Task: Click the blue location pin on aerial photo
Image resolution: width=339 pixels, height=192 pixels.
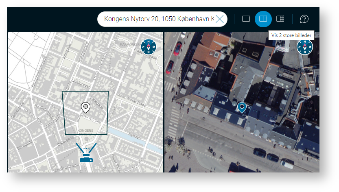Action: (x=242, y=107)
